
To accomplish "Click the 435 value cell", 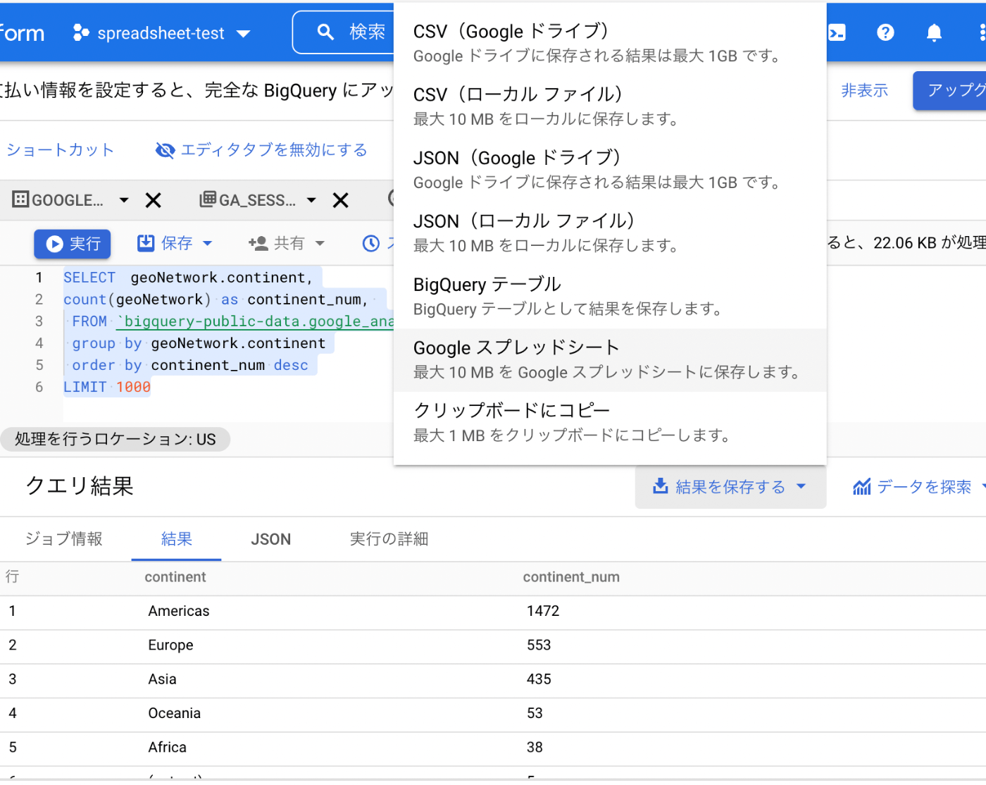I will (x=539, y=679).
